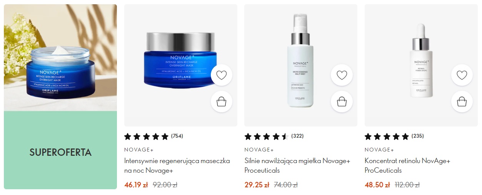This screenshot has width=482, height=195.
Task: Open the SUPEROFERTA banner
Action: point(60,152)
